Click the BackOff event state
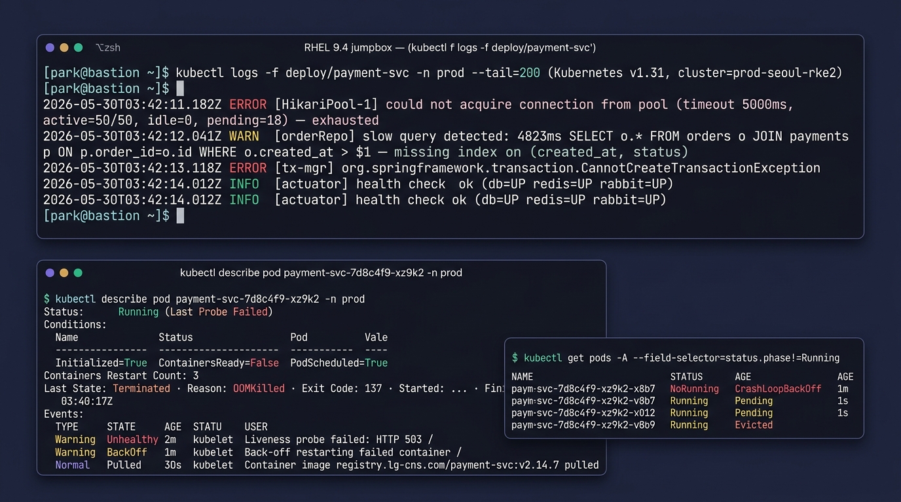The height and width of the screenshot is (502, 901). click(x=127, y=452)
